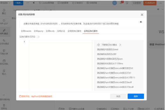The height and width of the screenshot is (110, 165).
Task: Click the orange 邀请协作 button
Action: pos(150,3)
